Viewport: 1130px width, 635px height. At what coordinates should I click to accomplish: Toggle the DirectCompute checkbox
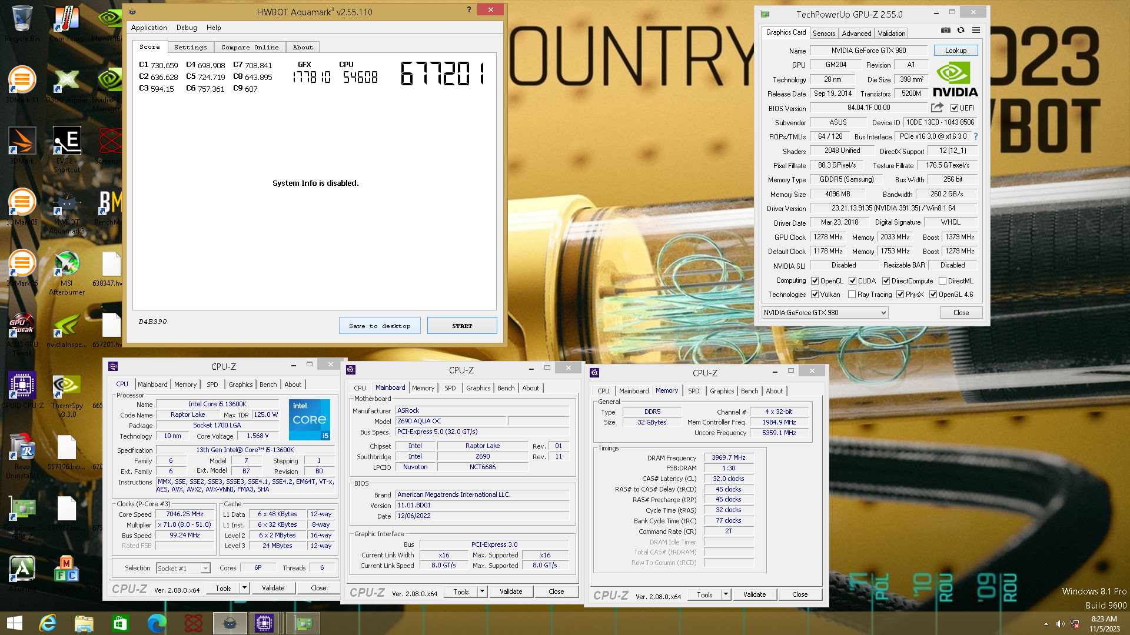[886, 280]
